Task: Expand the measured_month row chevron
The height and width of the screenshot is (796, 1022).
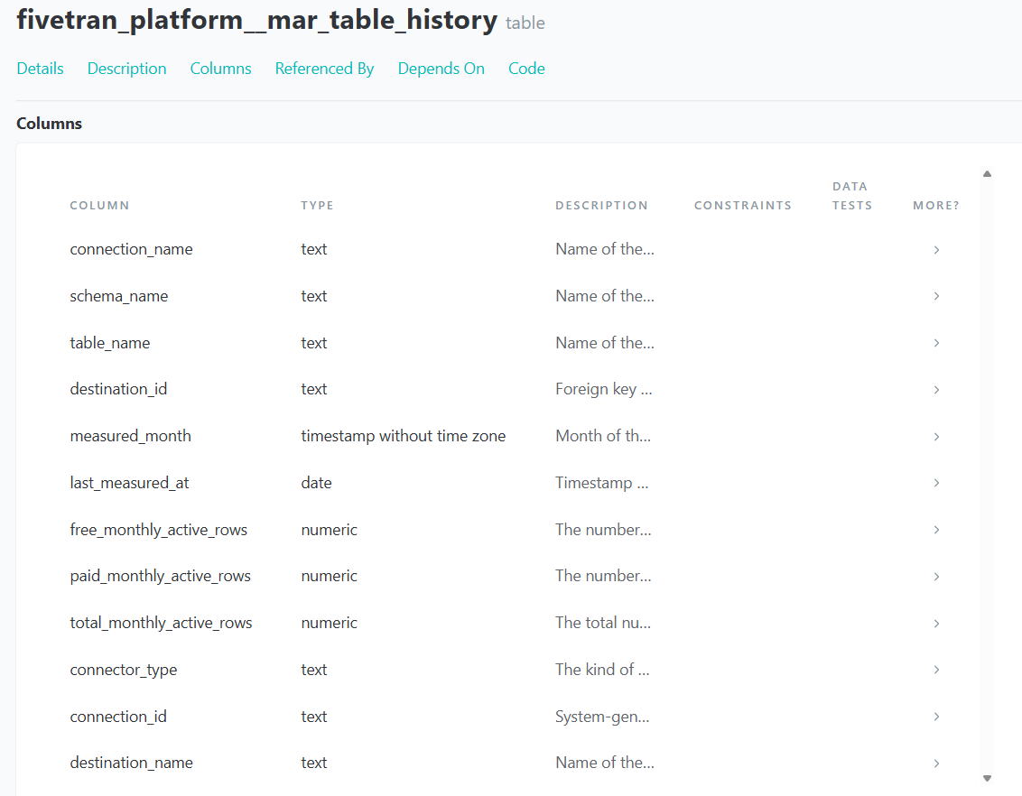Action: (x=936, y=437)
